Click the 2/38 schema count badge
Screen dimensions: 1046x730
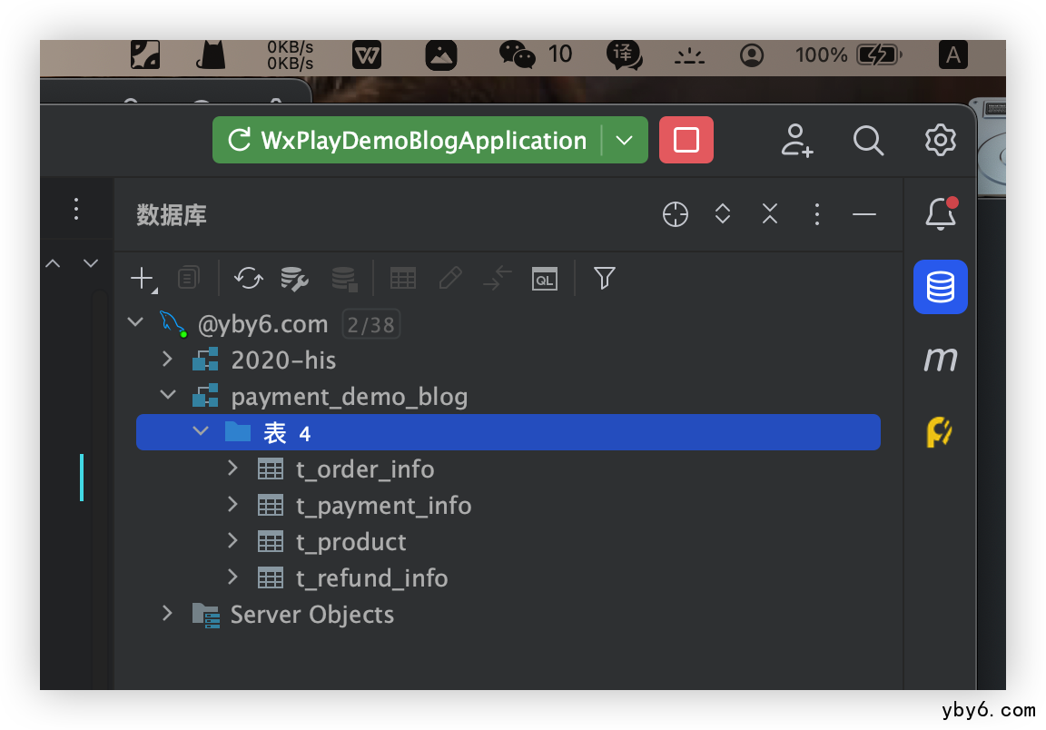[370, 324]
